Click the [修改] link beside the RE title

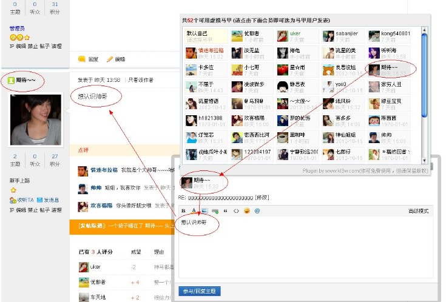(262, 197)
